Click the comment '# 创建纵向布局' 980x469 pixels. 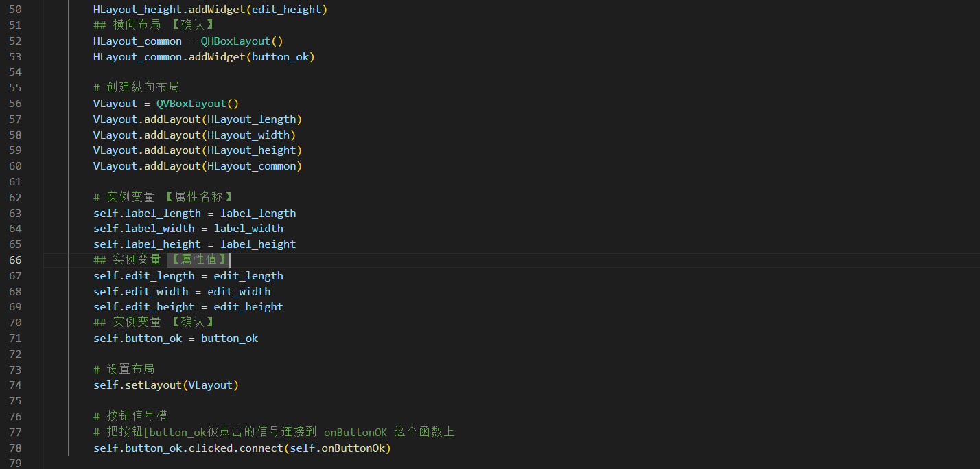point(136,87)
